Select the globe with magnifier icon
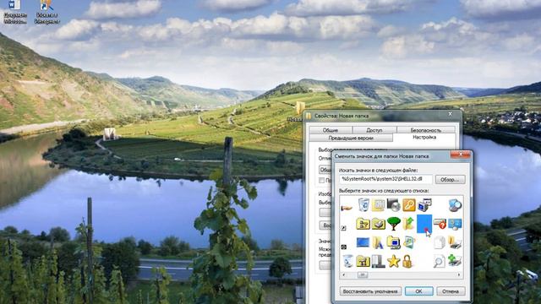 tap(455, 205)
